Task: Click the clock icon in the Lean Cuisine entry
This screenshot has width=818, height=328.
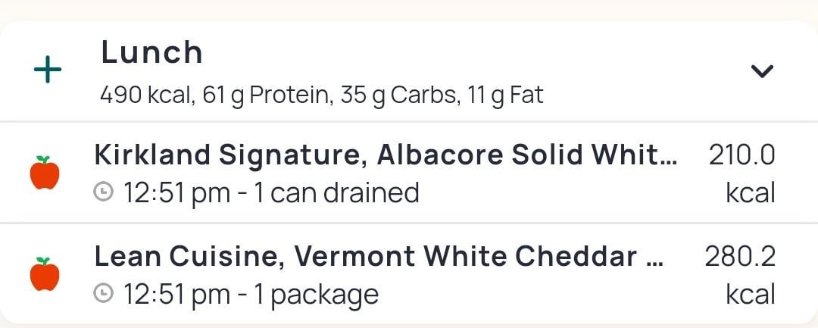Action: click(x=103, y=295)
